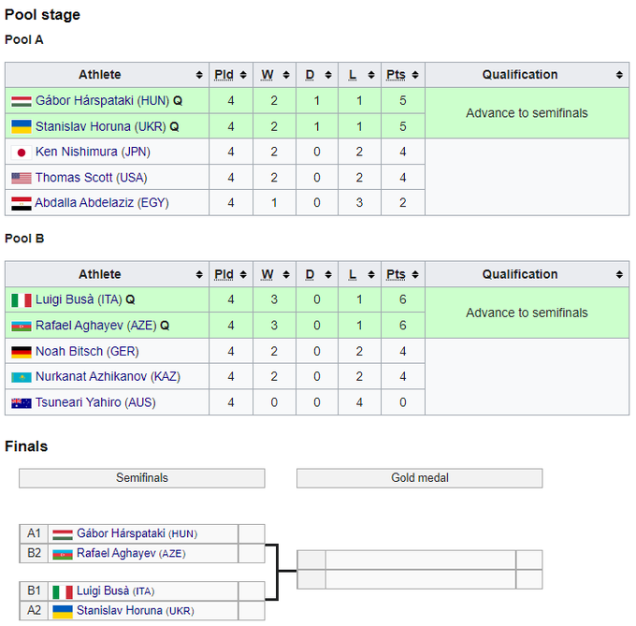The height and width of the screenshot is (626, 636).
Task: Sort Pool A by Pts column
Action: (414, 75)
